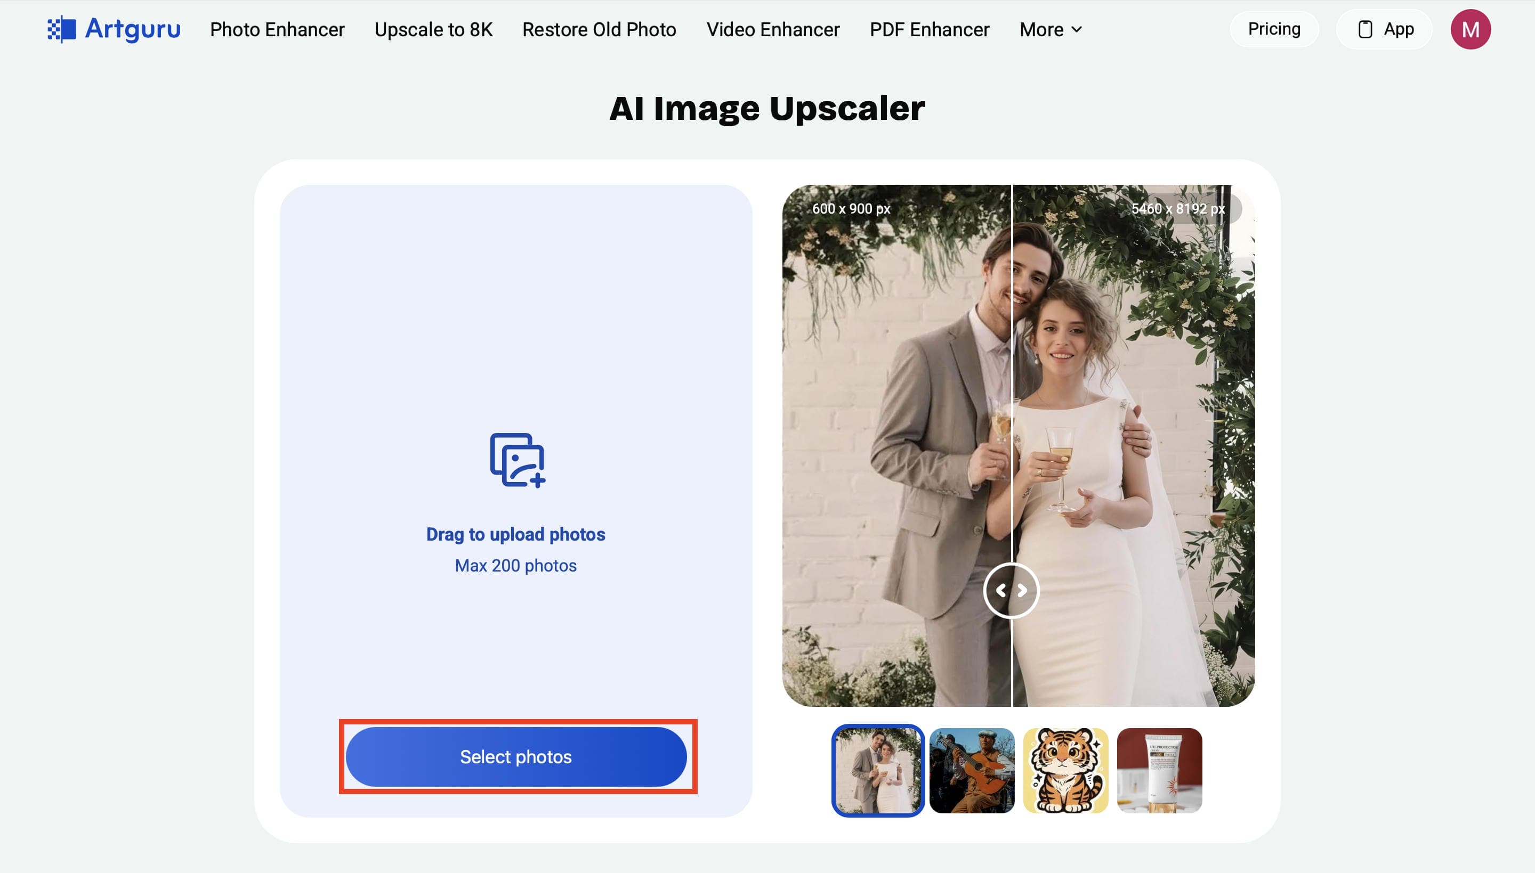Image resolution: width=1535 pixels, height=873 pixels.
Task: Click the phone icon in App button
Action: click(1364, 29)
